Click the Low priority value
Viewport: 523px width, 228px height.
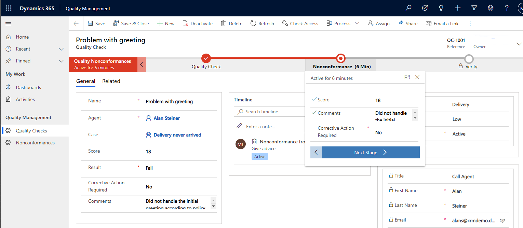(457, 119)
